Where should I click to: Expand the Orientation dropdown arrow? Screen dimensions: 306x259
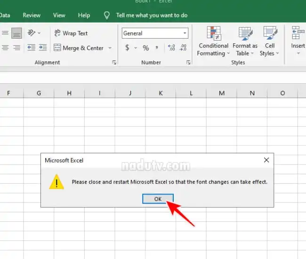(39, 33)
